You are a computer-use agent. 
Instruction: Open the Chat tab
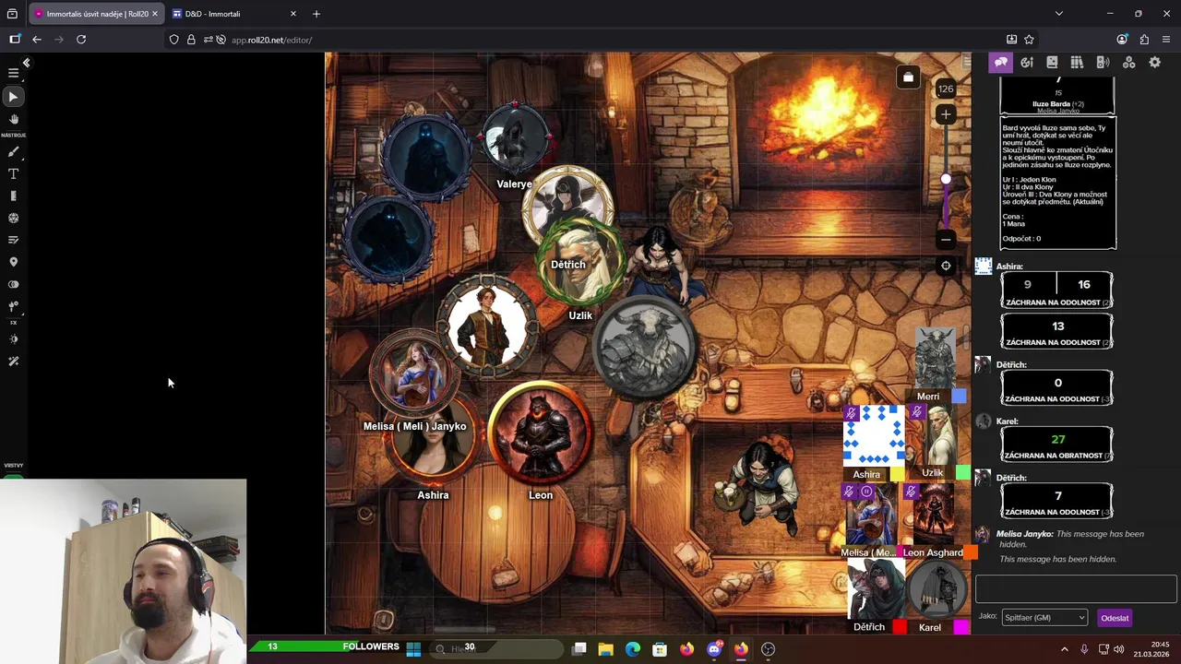pyautogui.click(x=1001, y=63)
